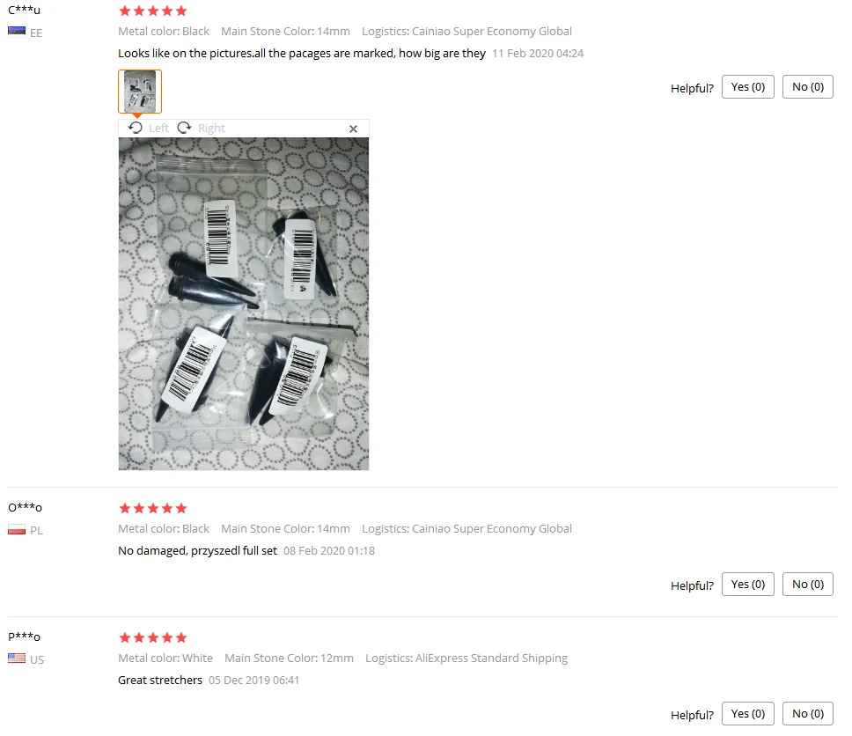Click the Estonia flag icon beside EE

click(17, 32)
